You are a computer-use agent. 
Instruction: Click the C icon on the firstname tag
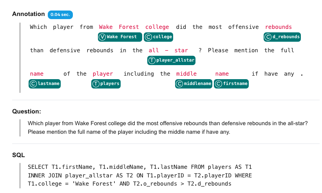pos(219,84)
